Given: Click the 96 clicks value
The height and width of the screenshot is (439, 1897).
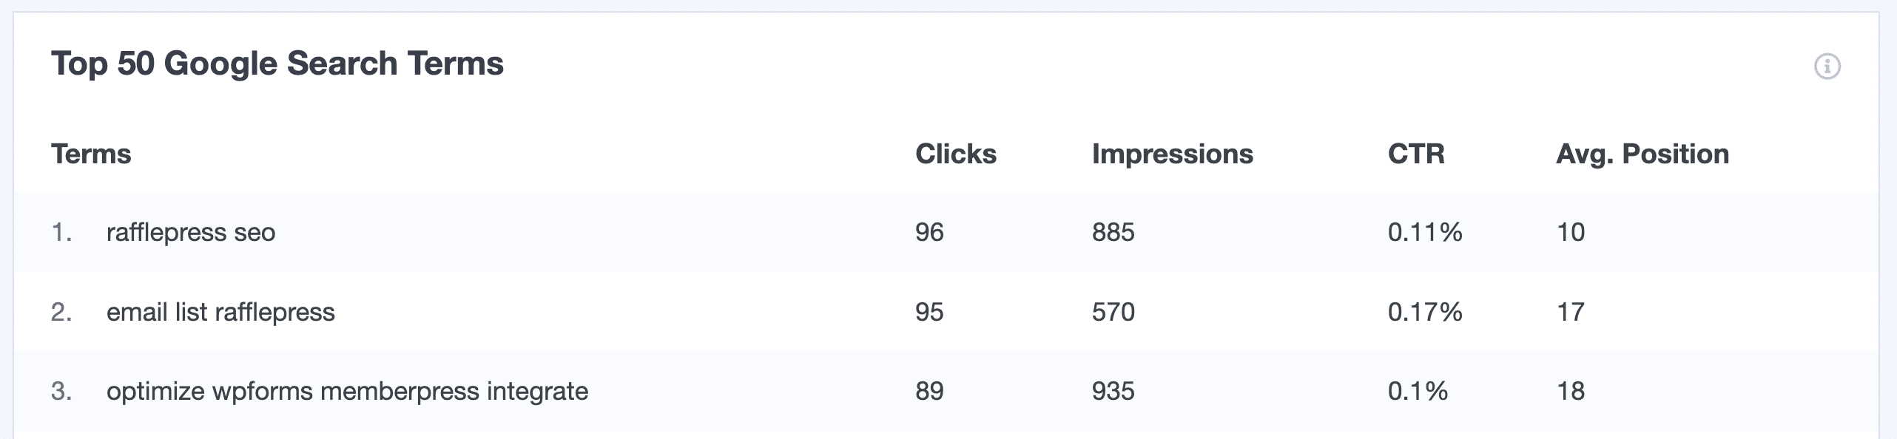Looking at the screenshot, I should pyautogui.click(x=929, y=232).
